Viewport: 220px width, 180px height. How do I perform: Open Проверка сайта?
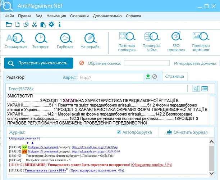[151, 42]
